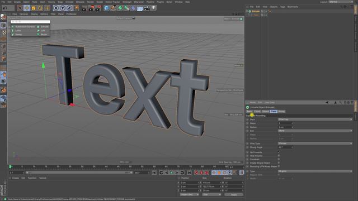This screenshot has width=358, height=201.
Task: Open viewport Cameras menu
Action: pos(23,14)
